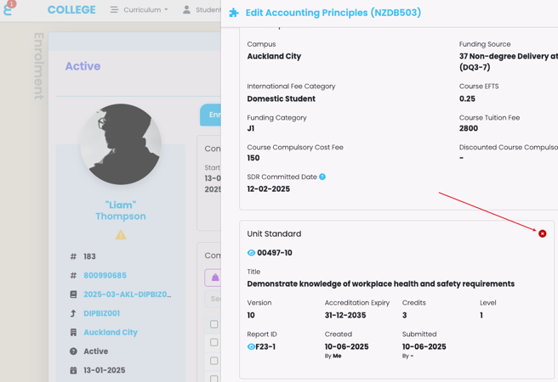View report F23-1 eye icon
Image resolution: width=558 pixels, height=382 pixels.
pos(251,347)
